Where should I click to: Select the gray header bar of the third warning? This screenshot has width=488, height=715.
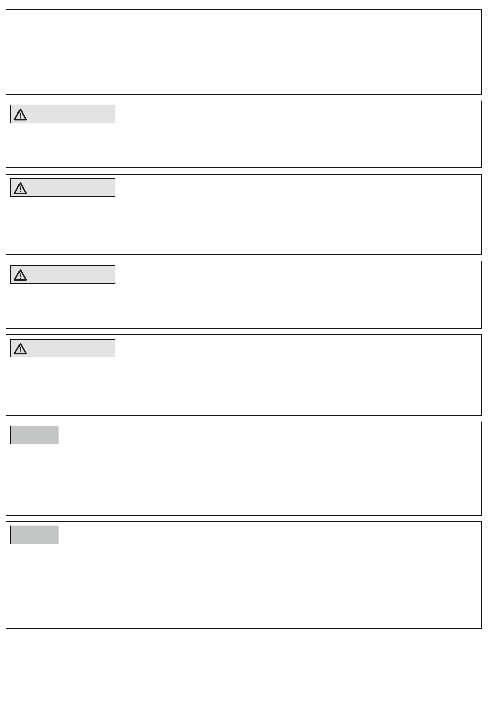(x=63, y=274)
